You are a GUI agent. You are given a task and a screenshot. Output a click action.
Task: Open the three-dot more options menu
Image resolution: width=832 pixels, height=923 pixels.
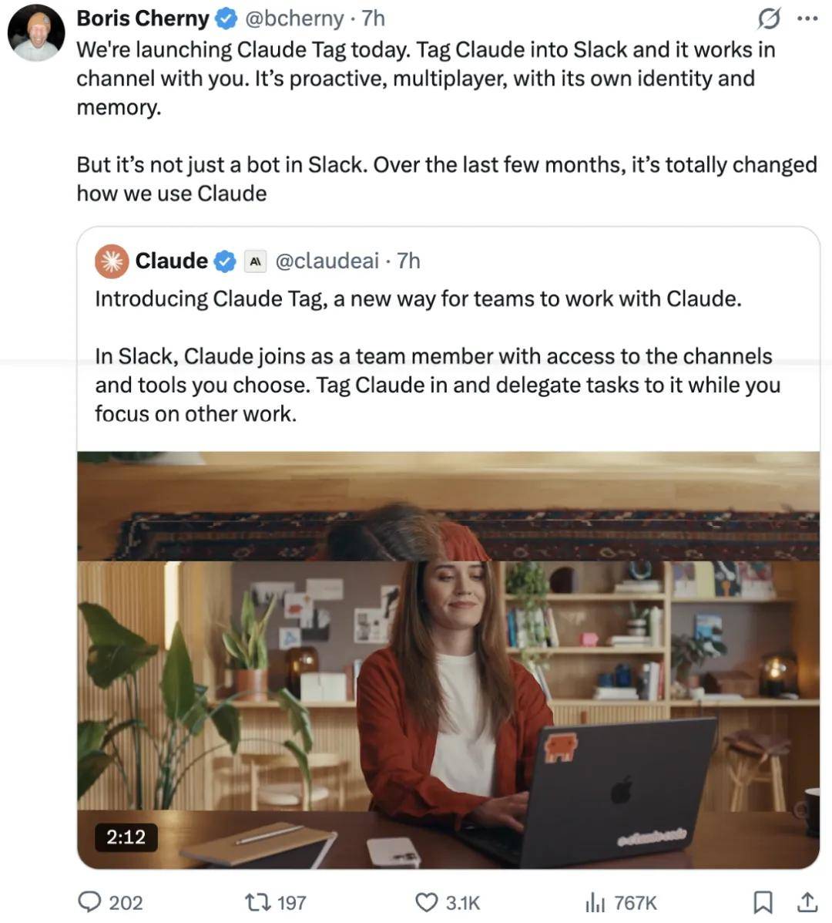[807, 19]
